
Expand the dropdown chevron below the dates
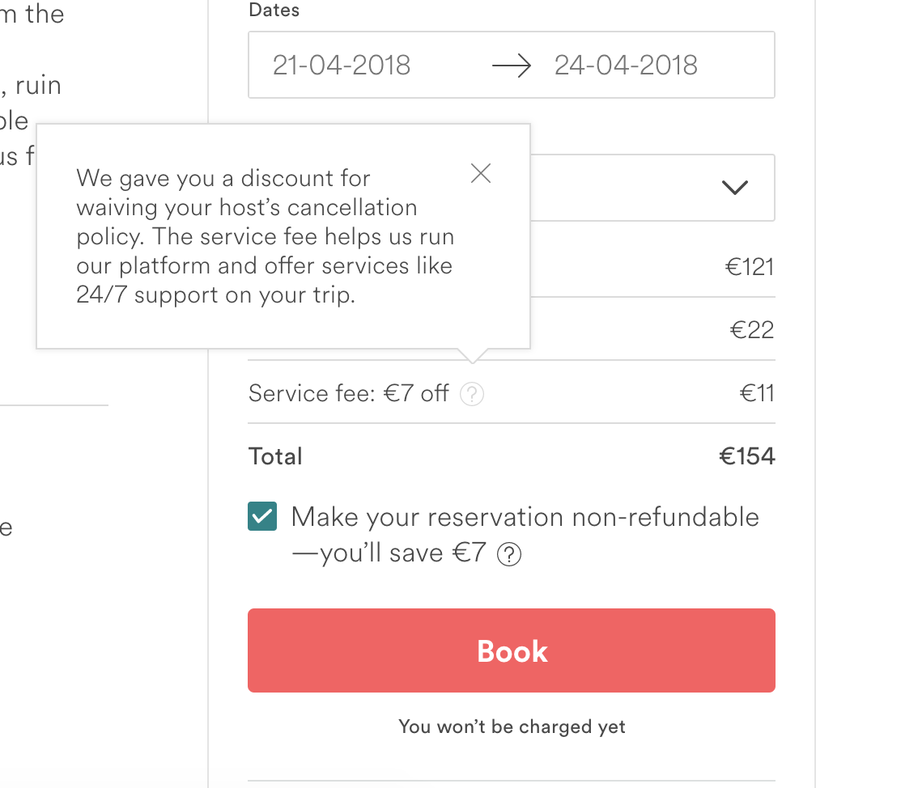734,188
